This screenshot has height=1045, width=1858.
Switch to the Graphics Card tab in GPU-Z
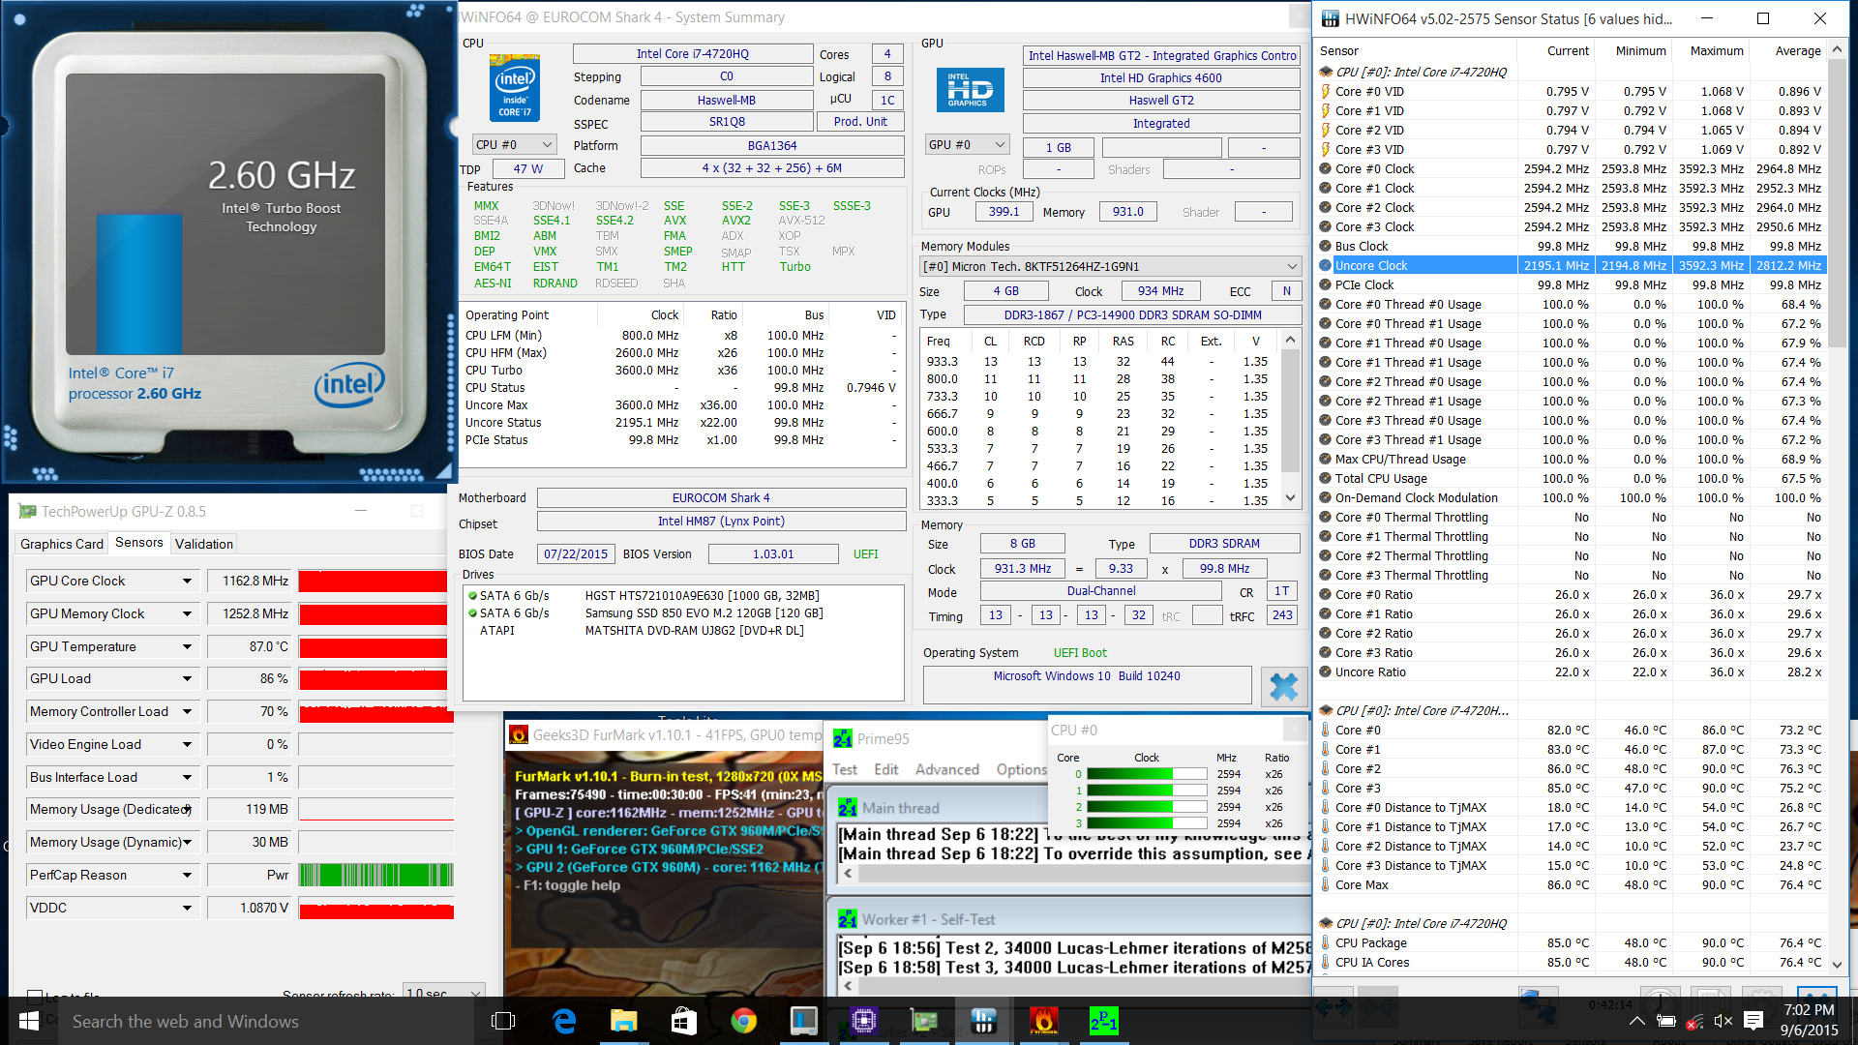(x=62, y=544)
